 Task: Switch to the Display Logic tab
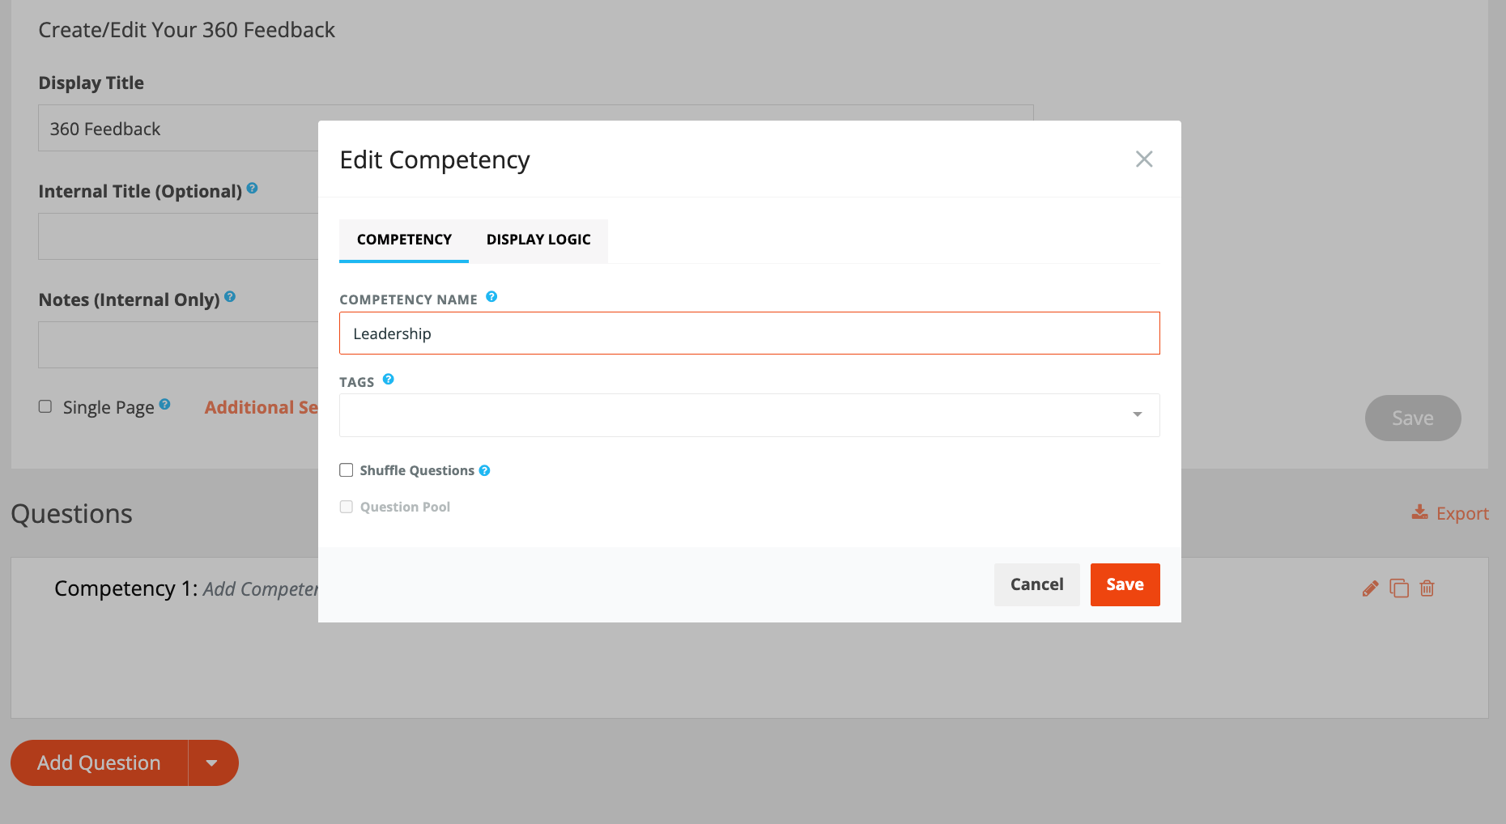[x=538, y=240]
